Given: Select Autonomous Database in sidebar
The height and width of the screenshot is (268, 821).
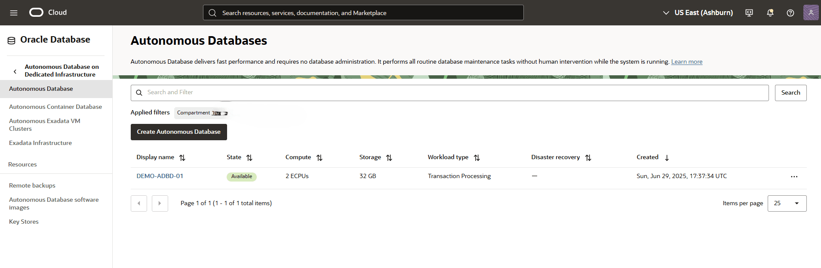Looking at the screenshot, I should pos(56,89).
